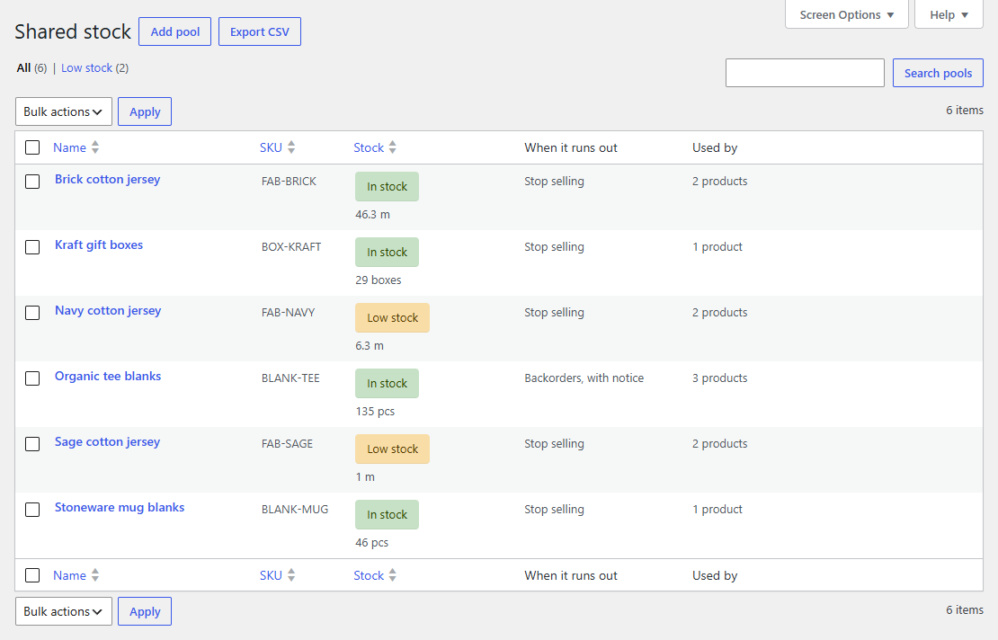Expand the Help panel

tap(949, 14)
